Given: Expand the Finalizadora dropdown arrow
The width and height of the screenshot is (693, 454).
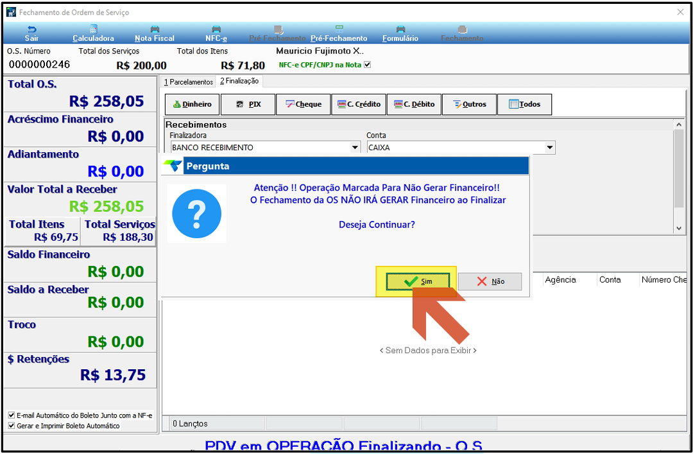Looking at the screenshot, I should [x=355, y=147].
